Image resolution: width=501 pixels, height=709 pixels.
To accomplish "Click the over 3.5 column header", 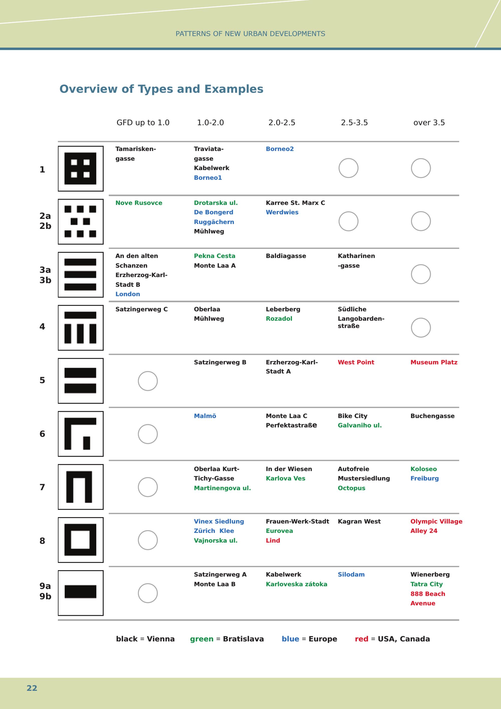I will point(429,123).
